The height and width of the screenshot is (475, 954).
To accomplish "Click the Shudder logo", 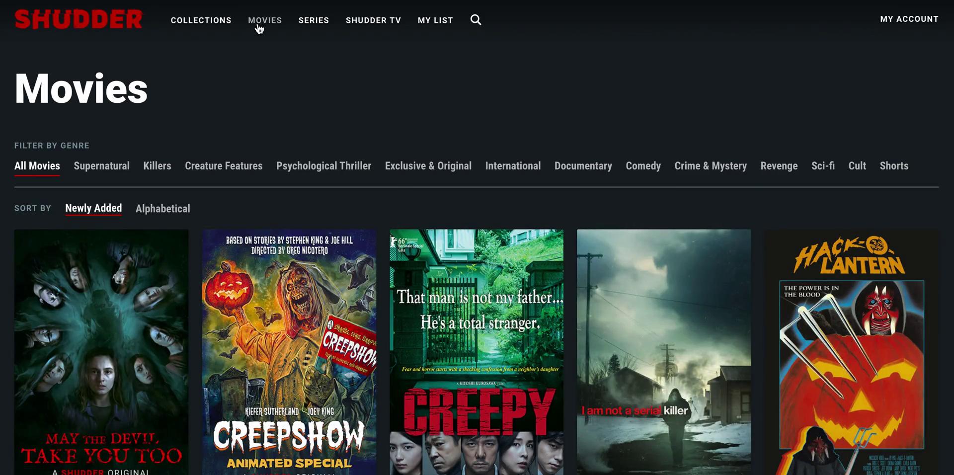I will (79, 19).
